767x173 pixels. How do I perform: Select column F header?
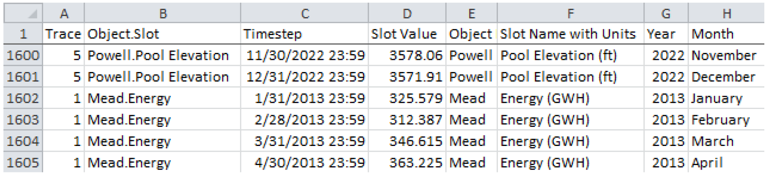tap(570, 14)
